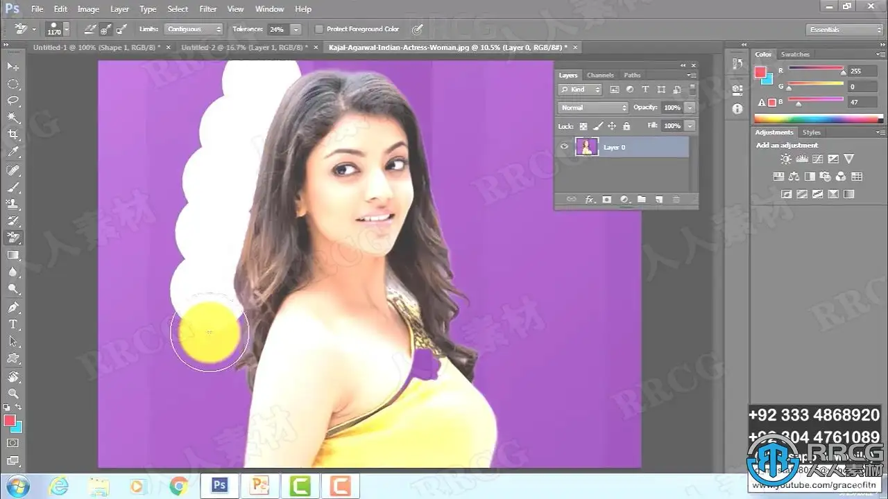Click the foreground color in toolbox
The image size is (888, 499).
[x=9, y=420]
